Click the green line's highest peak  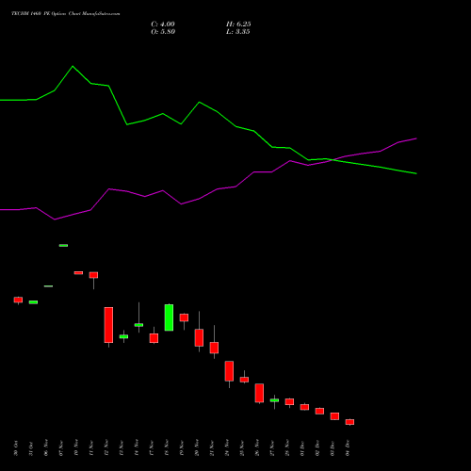point(73,66)
